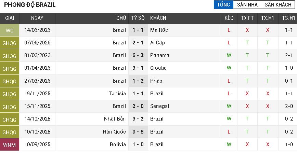Click the Senegal team name
297x153 pixels.
[159, 106]
